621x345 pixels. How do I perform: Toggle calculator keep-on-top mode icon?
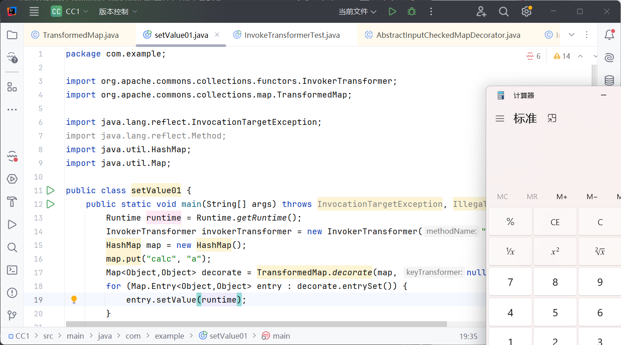(552, 118)
